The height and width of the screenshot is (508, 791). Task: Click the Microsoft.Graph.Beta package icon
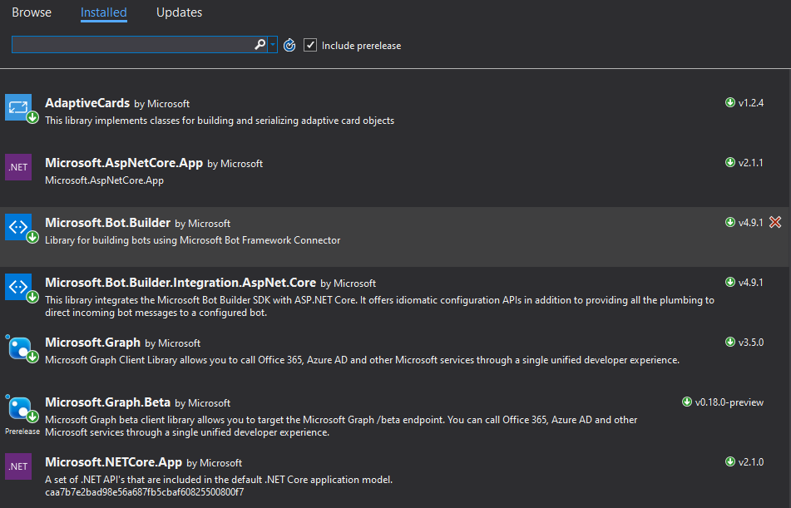(x=20, y=408)
